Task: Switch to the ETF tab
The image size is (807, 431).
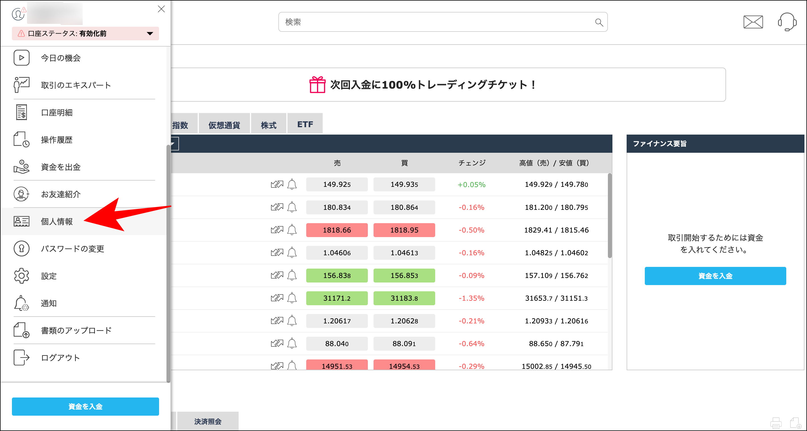Action: click(305, 124)
